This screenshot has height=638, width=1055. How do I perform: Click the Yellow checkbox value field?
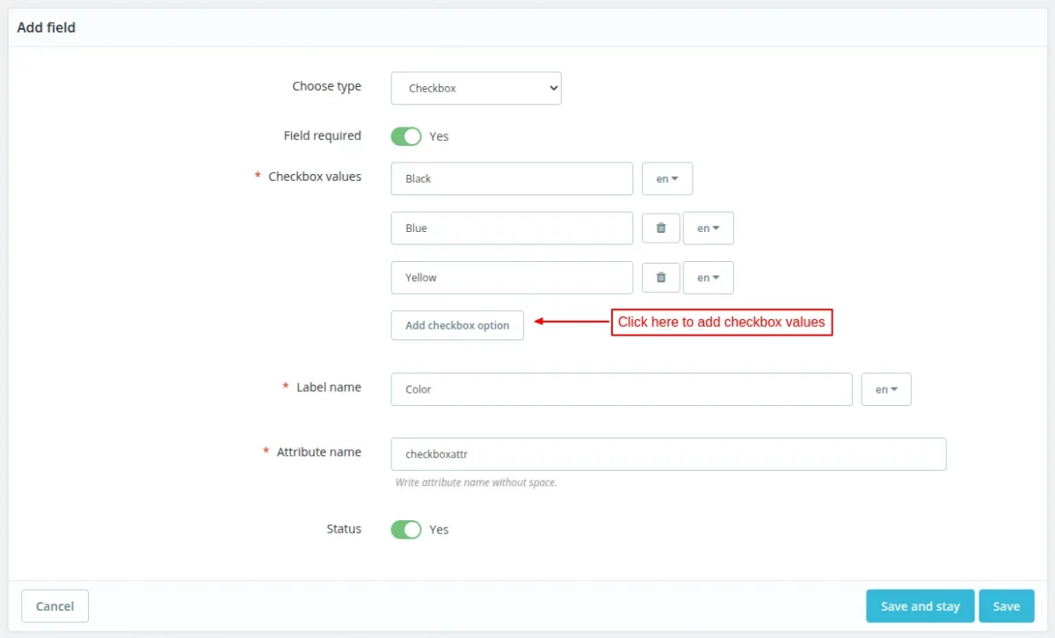(x=512, y=277)
